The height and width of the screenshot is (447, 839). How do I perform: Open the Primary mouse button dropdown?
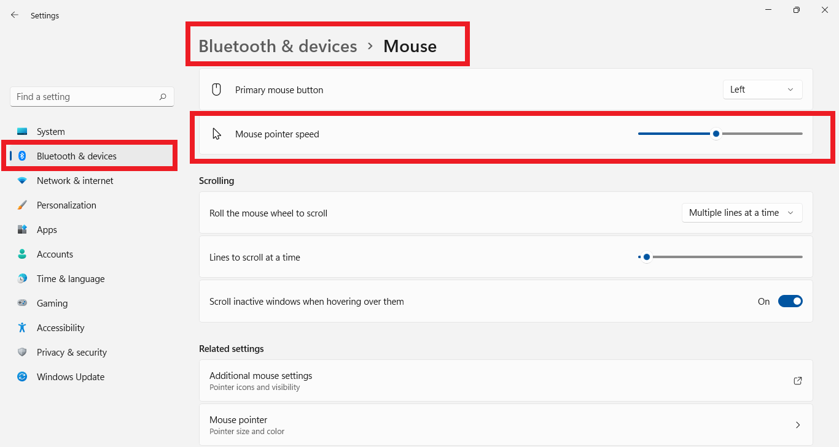(762, 90)
